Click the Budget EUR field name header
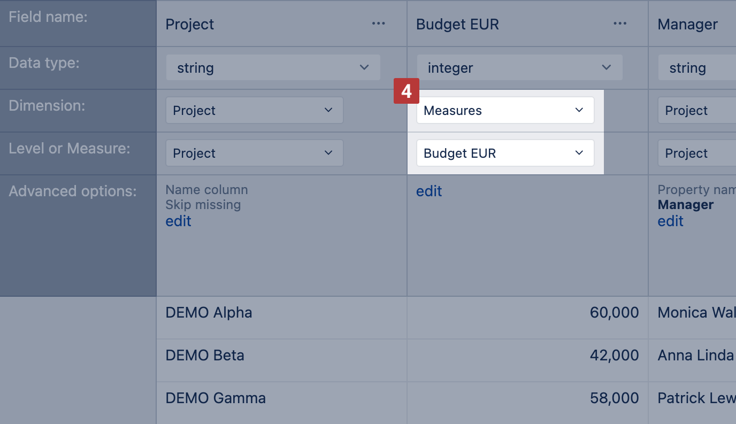This screenshot has height=424, width=736. click(x=457, y=24)
